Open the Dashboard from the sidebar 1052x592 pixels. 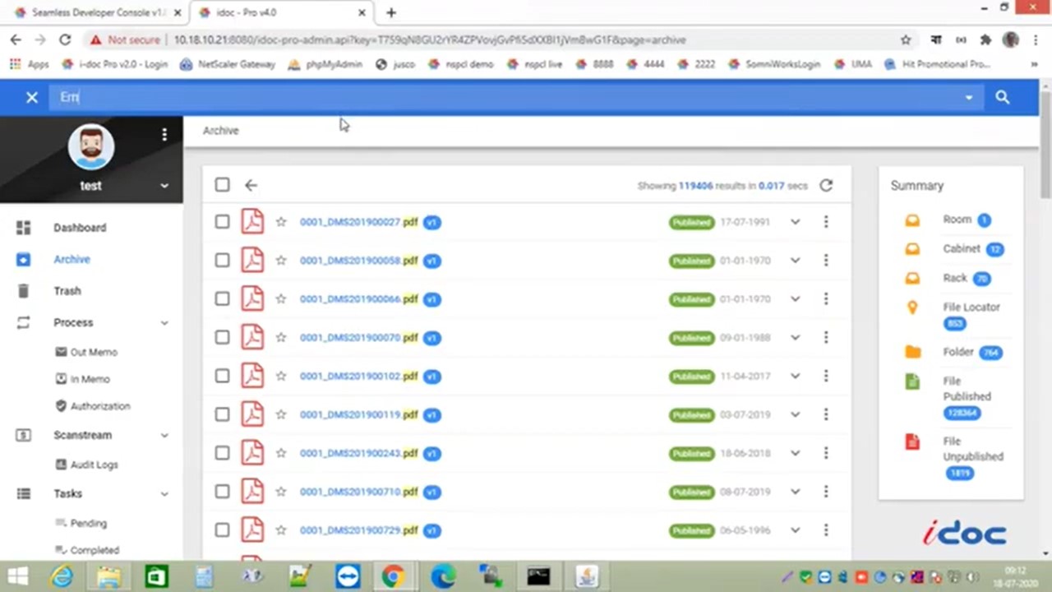pyautogui.click(x=80, y=228)
